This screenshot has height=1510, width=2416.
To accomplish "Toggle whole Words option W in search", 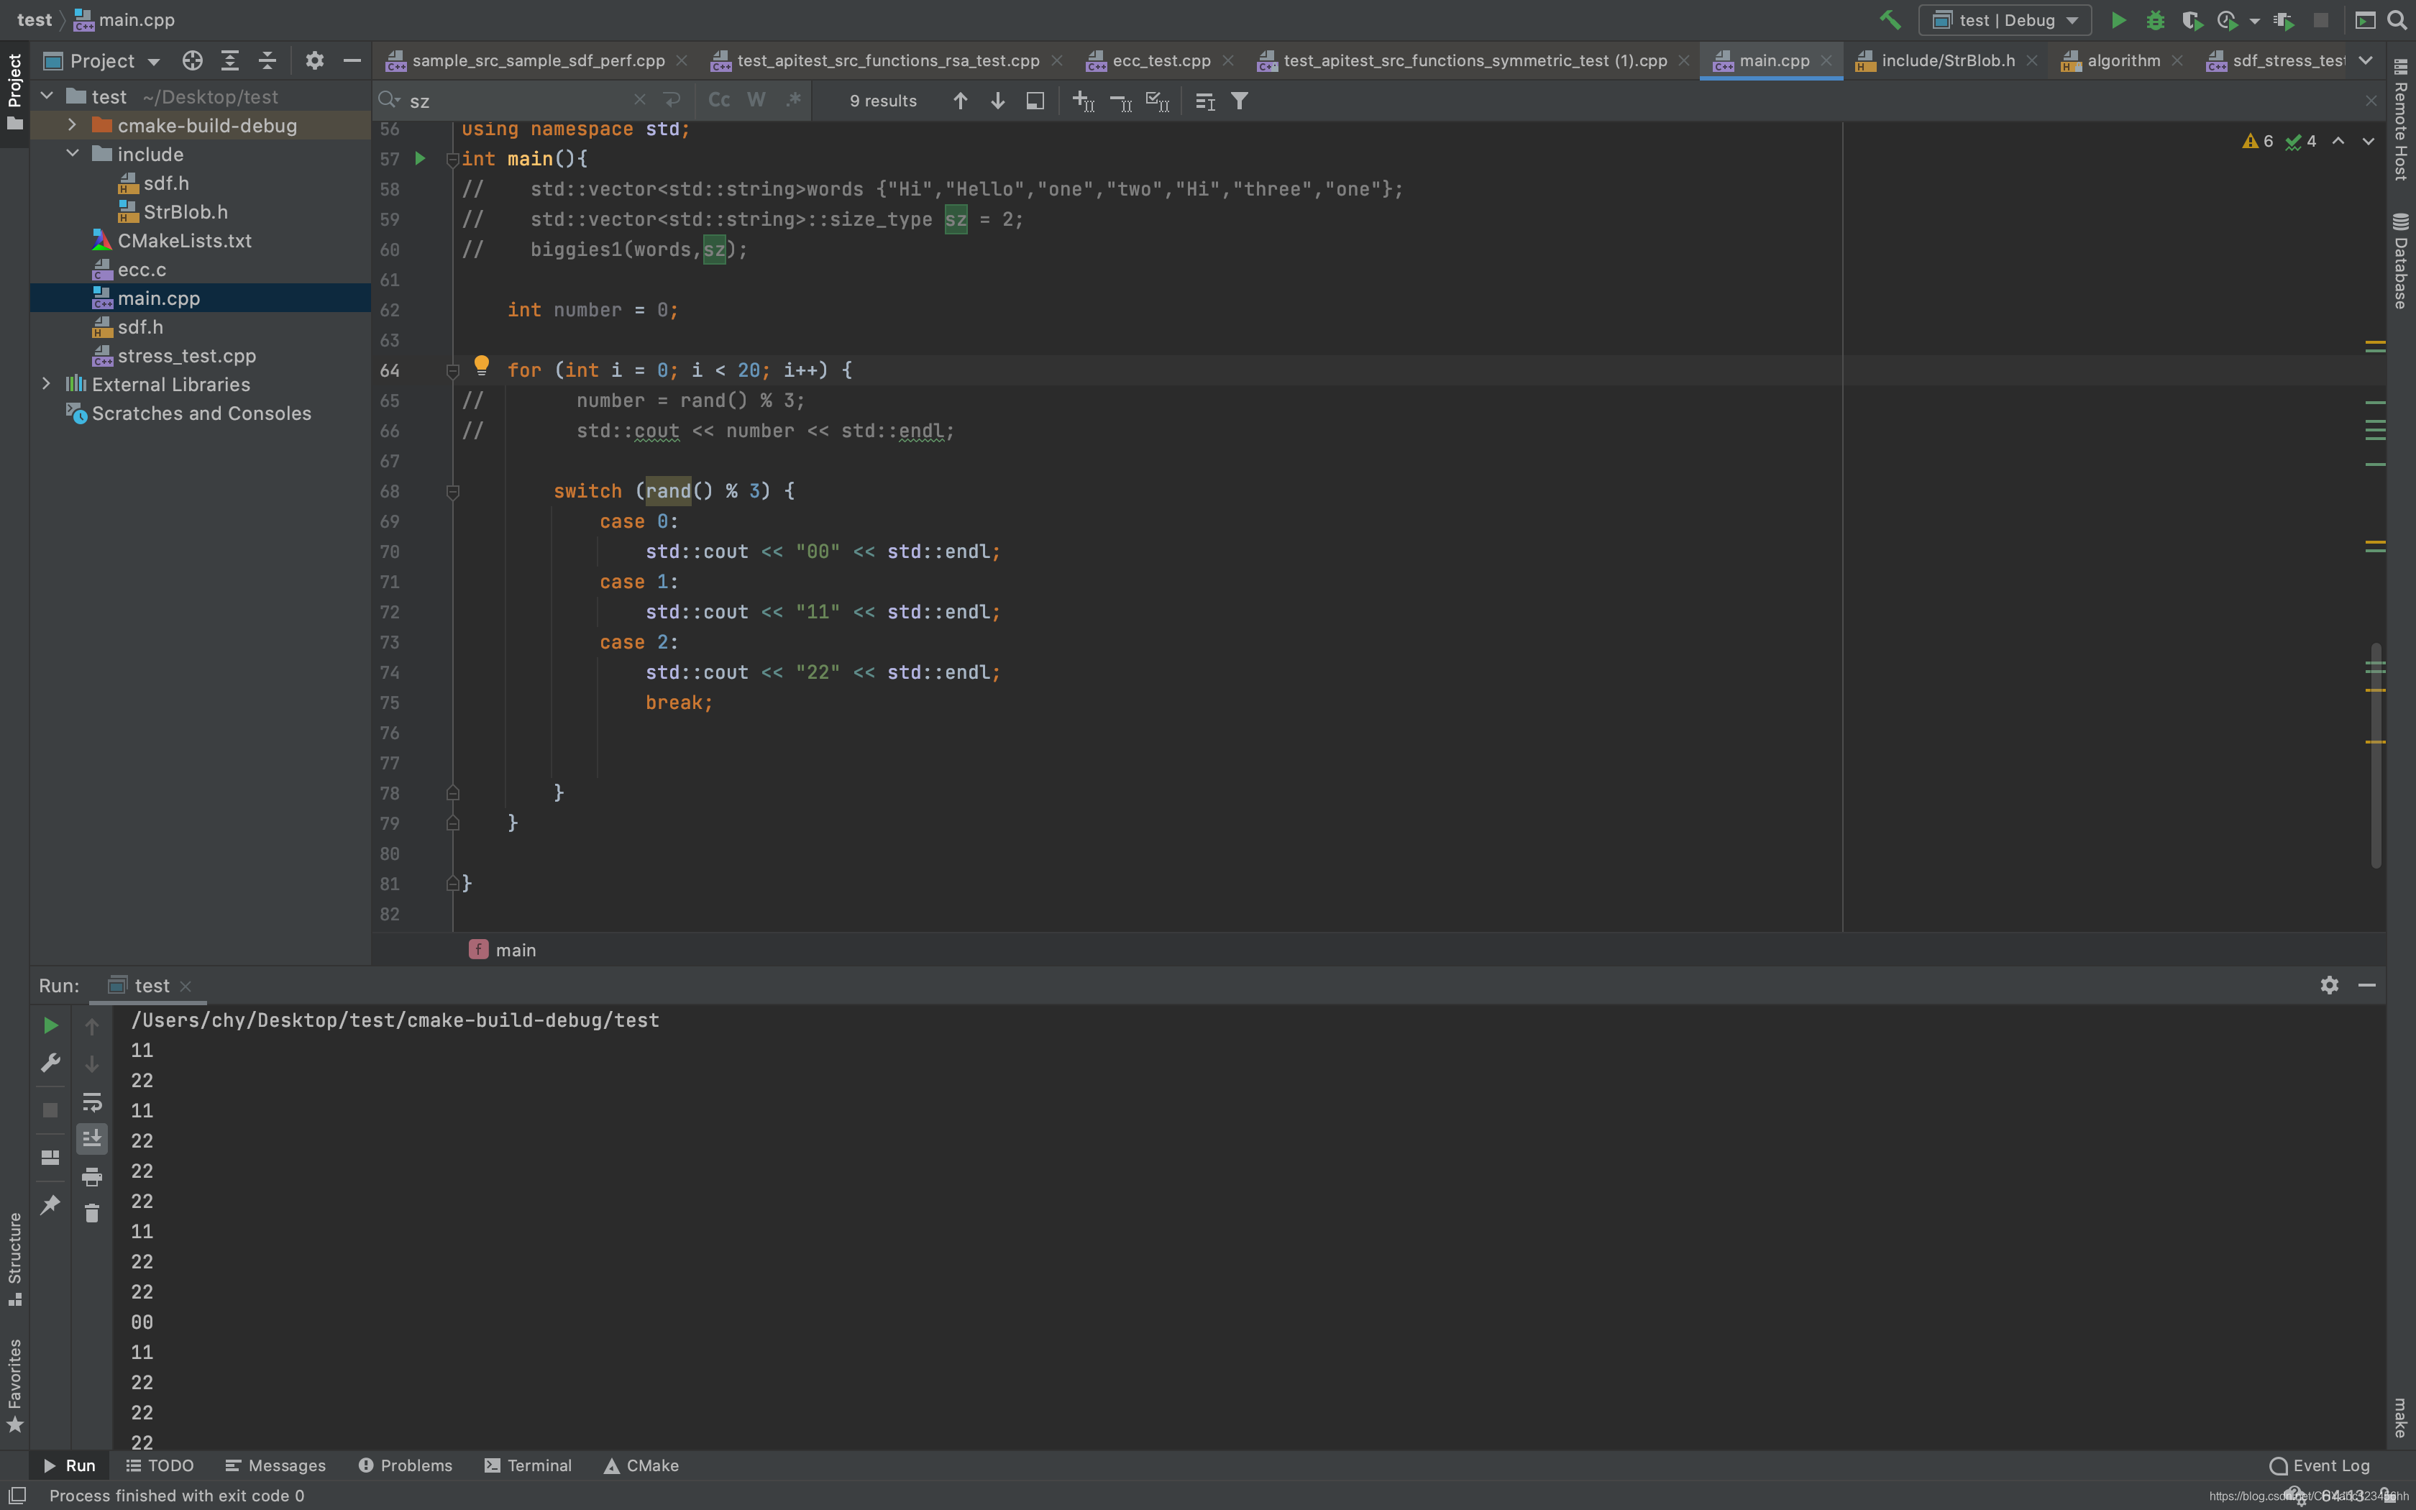I will [x=756, y=100].
